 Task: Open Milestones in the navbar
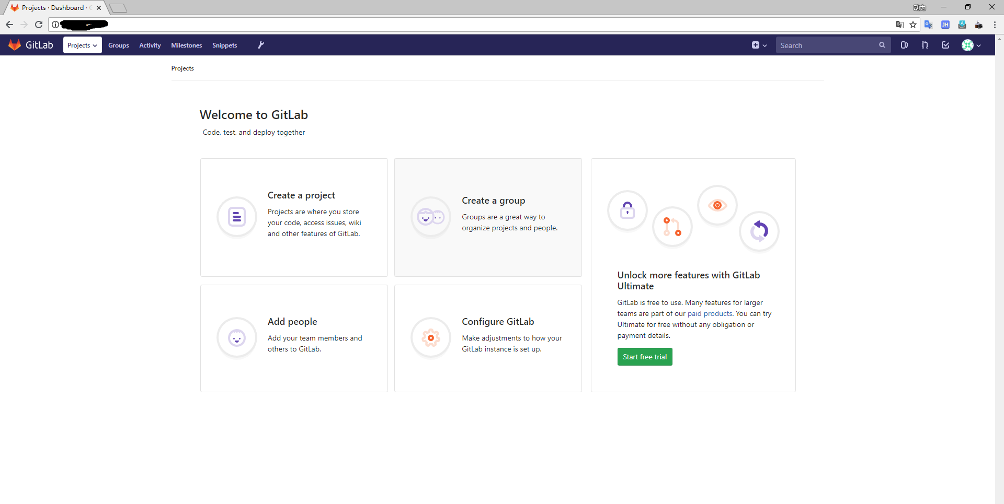(187, 45)
